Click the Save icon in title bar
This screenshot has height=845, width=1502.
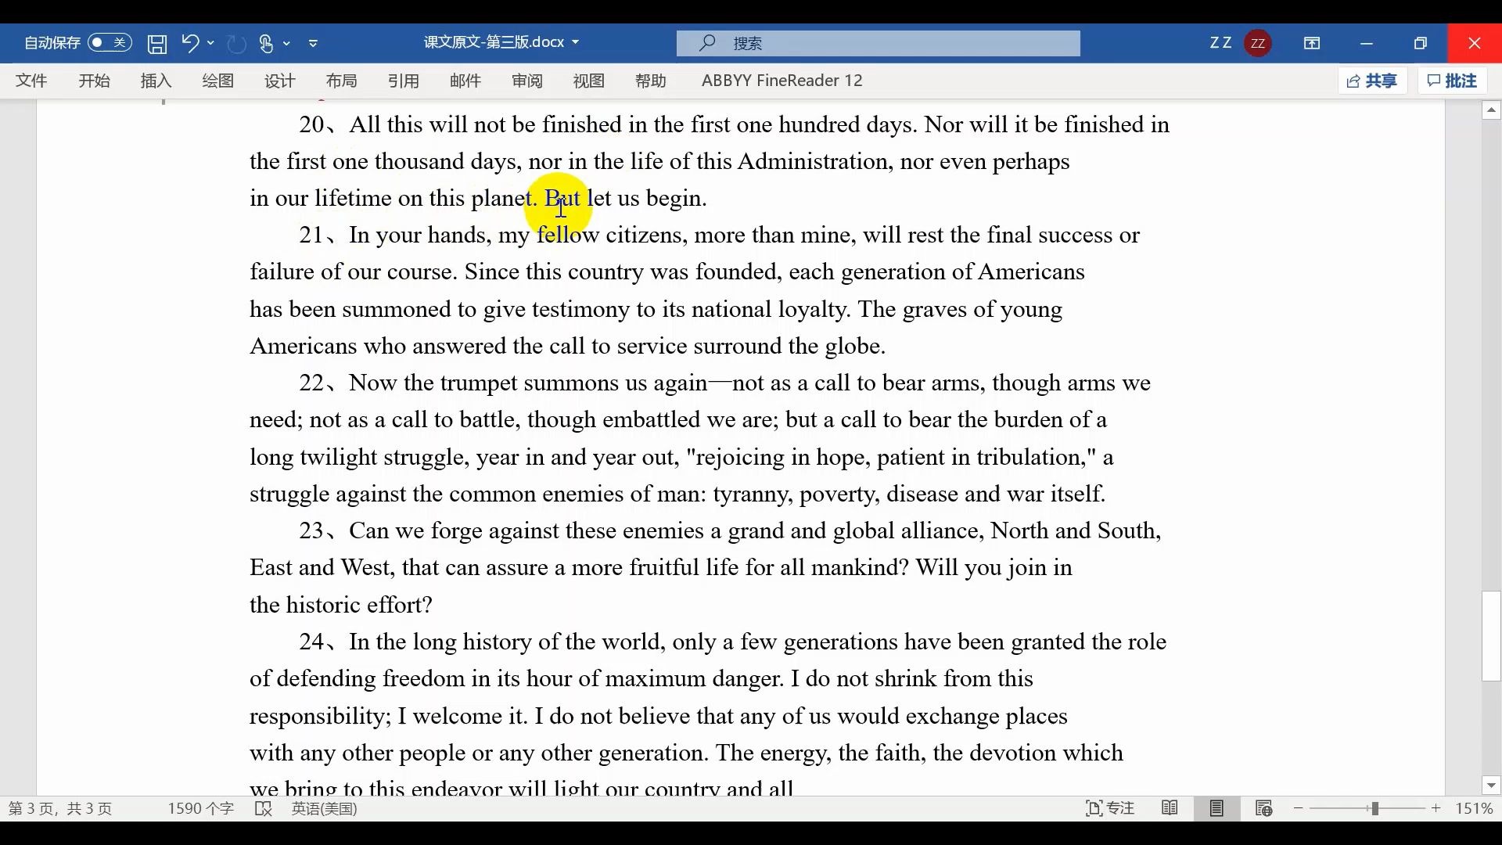(x=157, y=43)
